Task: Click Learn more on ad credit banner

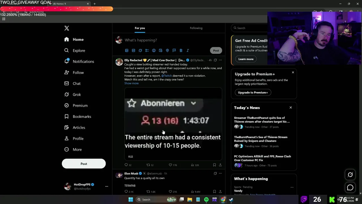Action: (x=246, y=59)
